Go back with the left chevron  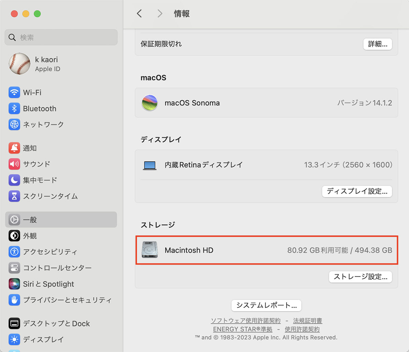tap(139, 14)
